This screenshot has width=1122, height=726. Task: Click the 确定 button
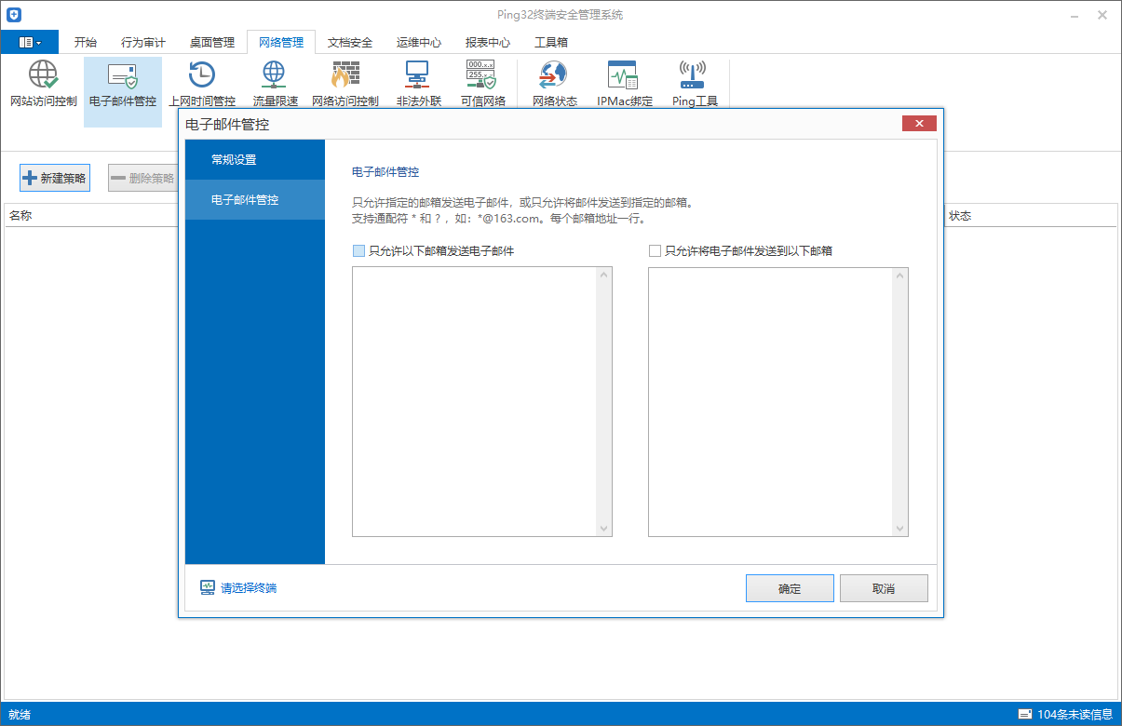click(790, 589)
